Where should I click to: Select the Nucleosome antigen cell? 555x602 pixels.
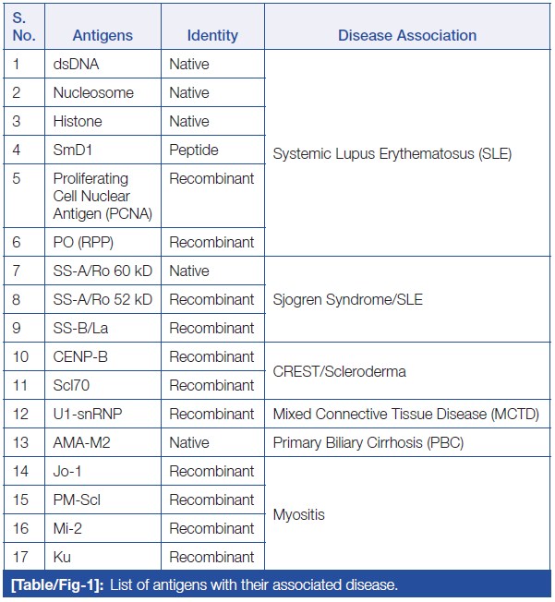pyautogui.click(x=93, y=93)
